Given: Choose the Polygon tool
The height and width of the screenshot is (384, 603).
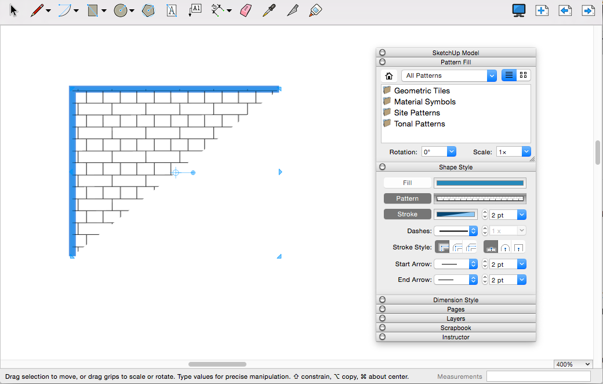Looking at the screenshot, I should [x=148, y=10].
